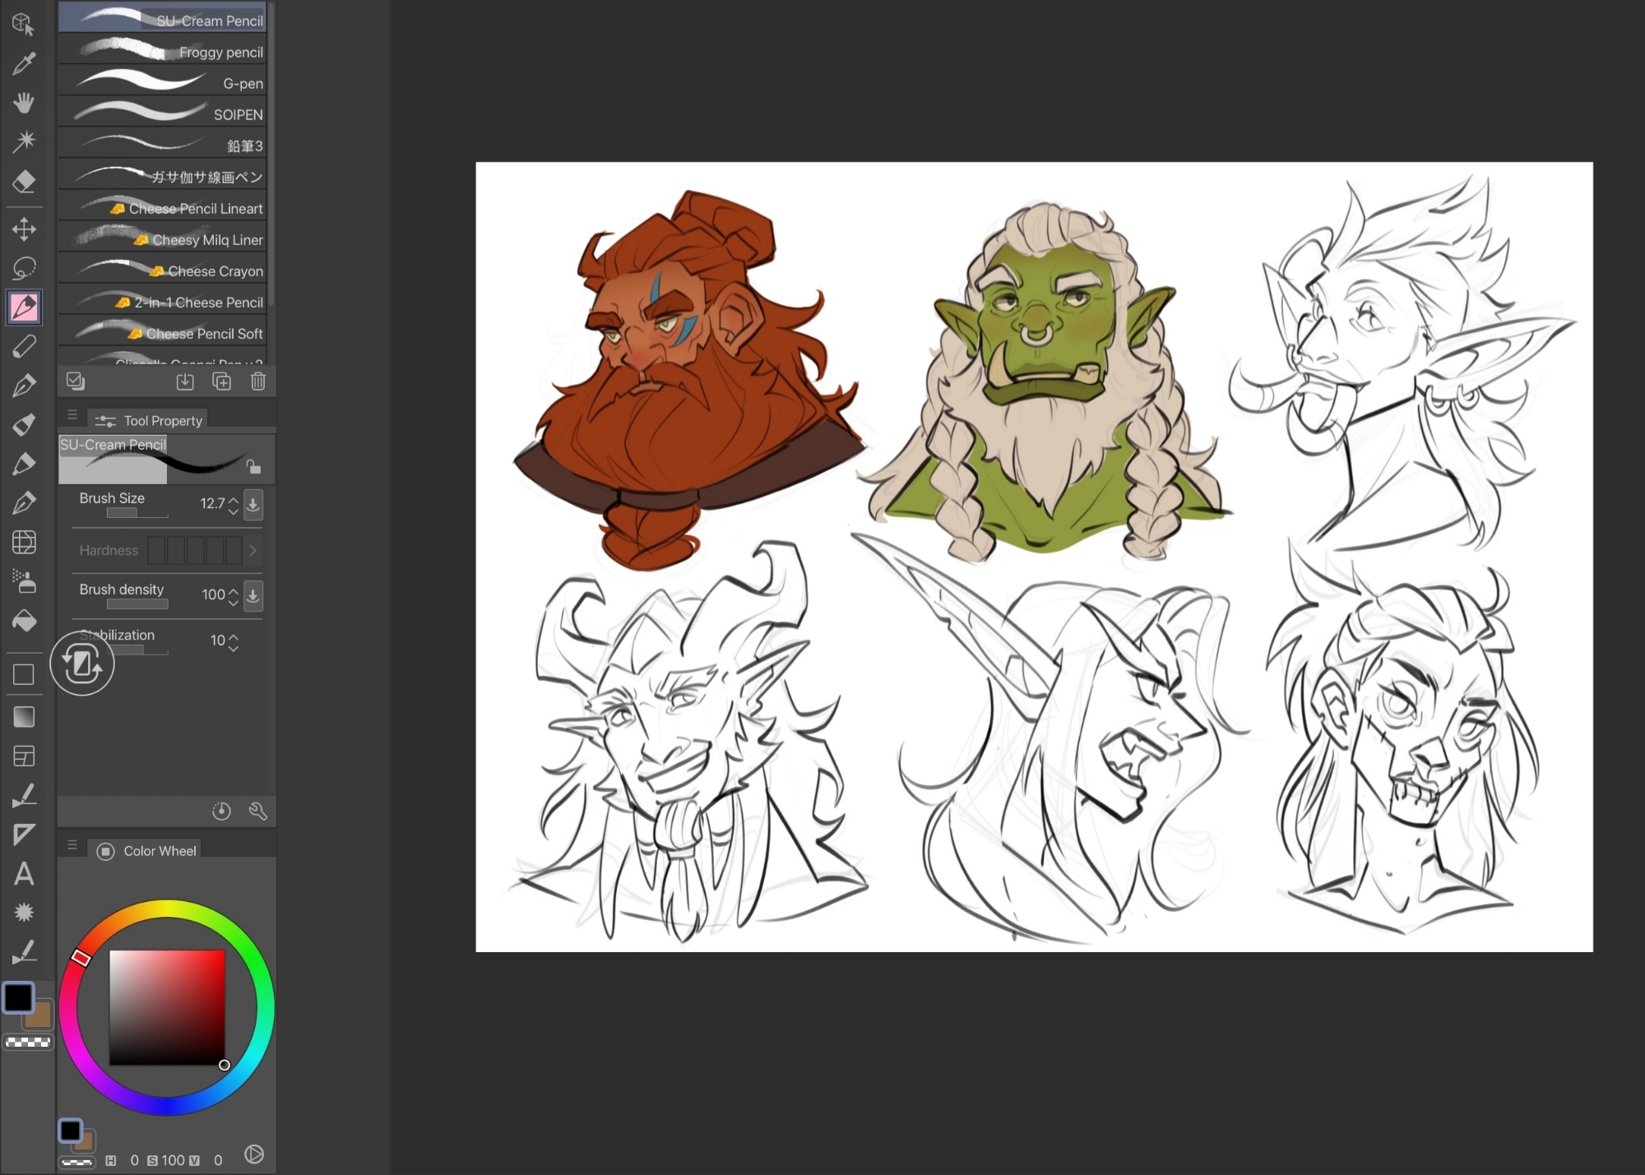The width and height of the screenshot is (1645, 1175).
Task: Select the Eraser tool in toolbar
Action: pyautogui.click(x=24, y=181)
